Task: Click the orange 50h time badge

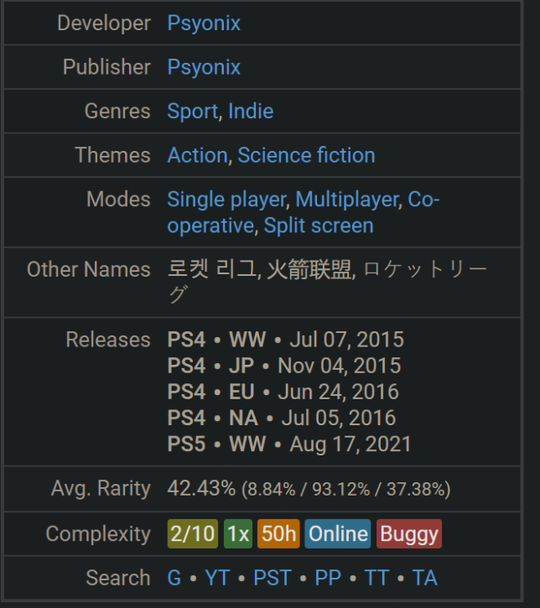Action: [278, 534]
